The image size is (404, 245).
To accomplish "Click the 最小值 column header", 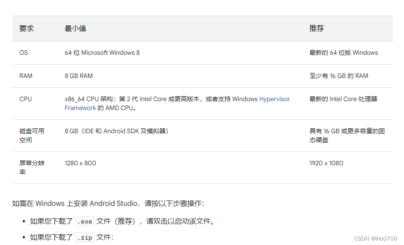I will pos(75,29).
